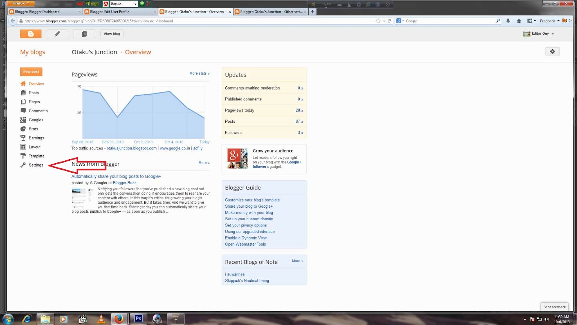Choose search engine via Google icon dropdown
Viewport: 577px width, 325px height.
tap(400, 21)
